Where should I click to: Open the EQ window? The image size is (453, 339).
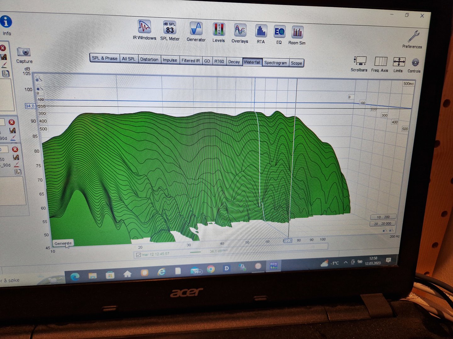point(279,32)
